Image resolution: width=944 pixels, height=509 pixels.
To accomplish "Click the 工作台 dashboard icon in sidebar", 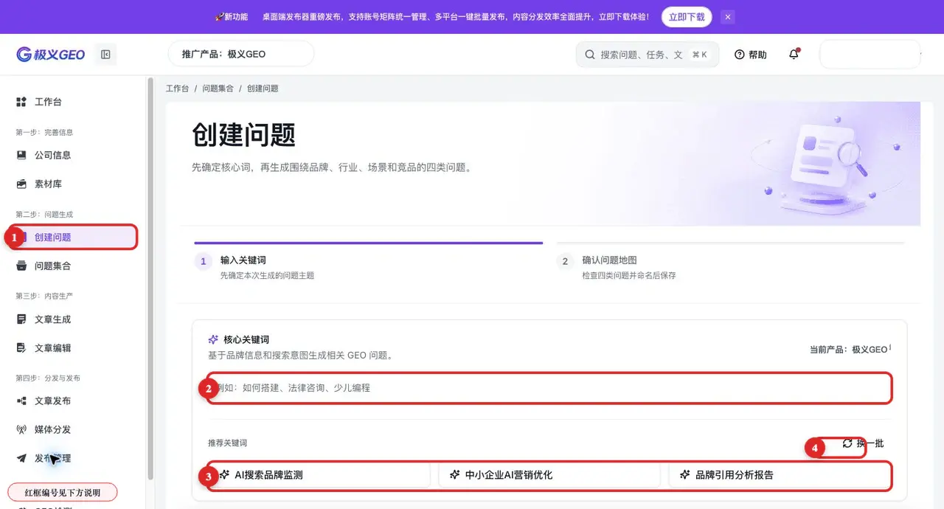I will pos(21,102).
